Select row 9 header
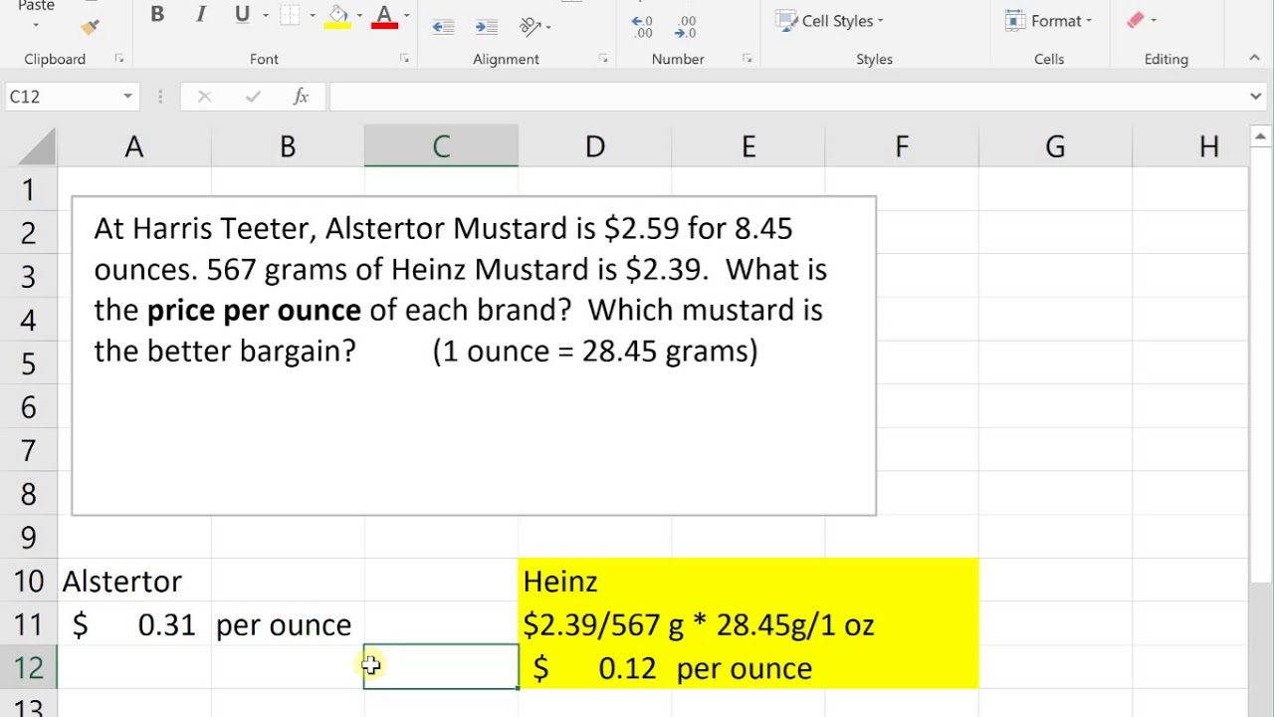The width and height of the screenshot is (1274, 717). click(27, 538)
